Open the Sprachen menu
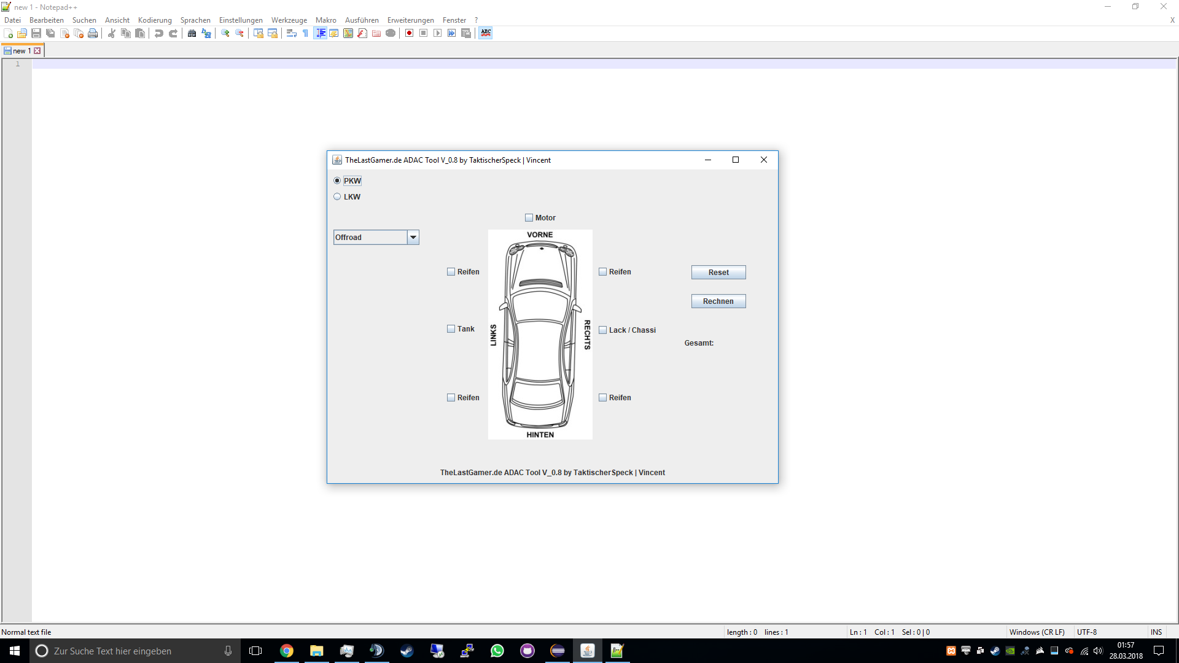Screen dimensions: 1179x663 click(195, 20)
